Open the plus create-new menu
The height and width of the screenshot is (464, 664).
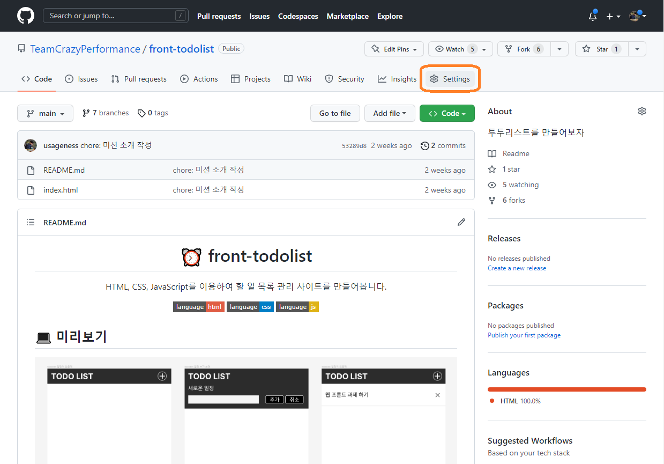click(x=613, y=16)
